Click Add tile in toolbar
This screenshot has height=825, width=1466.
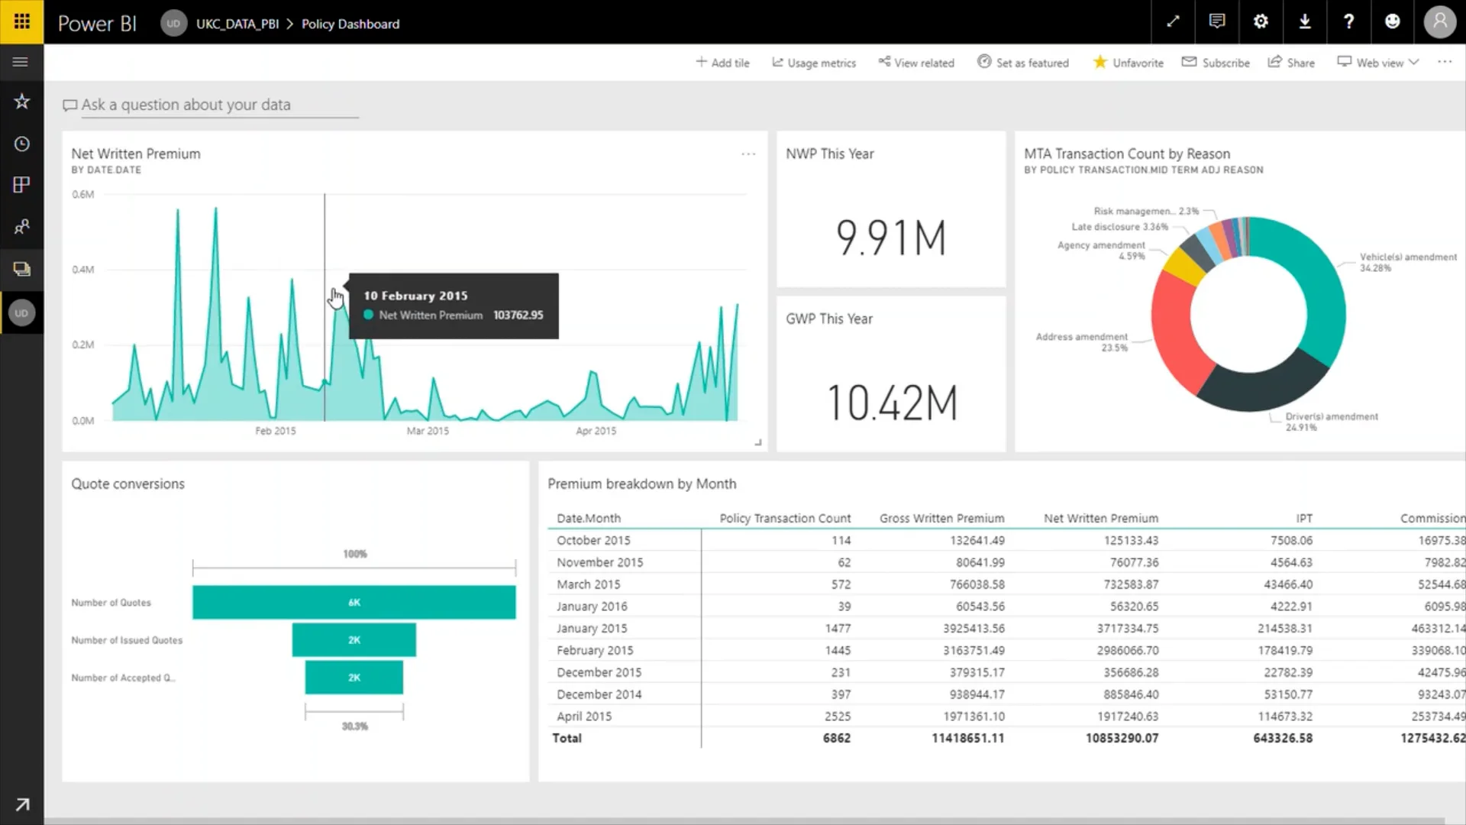coord(722,63)
